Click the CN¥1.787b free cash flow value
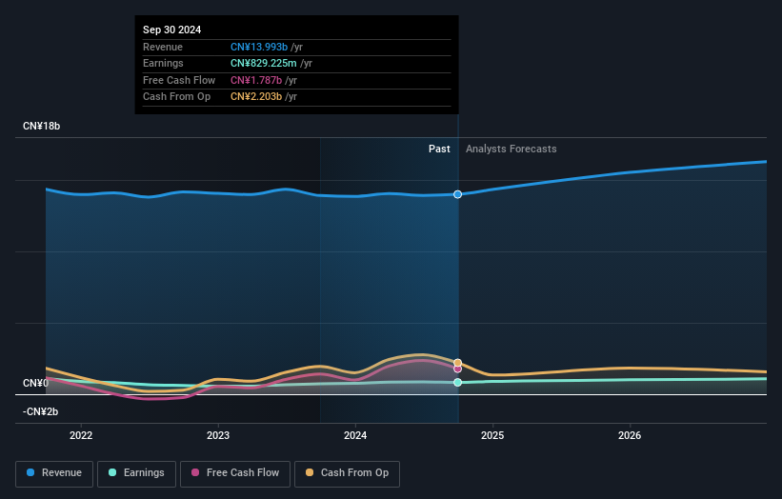782x499 pixels. coord(256,80)
